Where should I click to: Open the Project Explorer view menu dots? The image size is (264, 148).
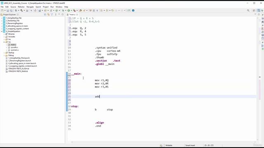(56, 15)
